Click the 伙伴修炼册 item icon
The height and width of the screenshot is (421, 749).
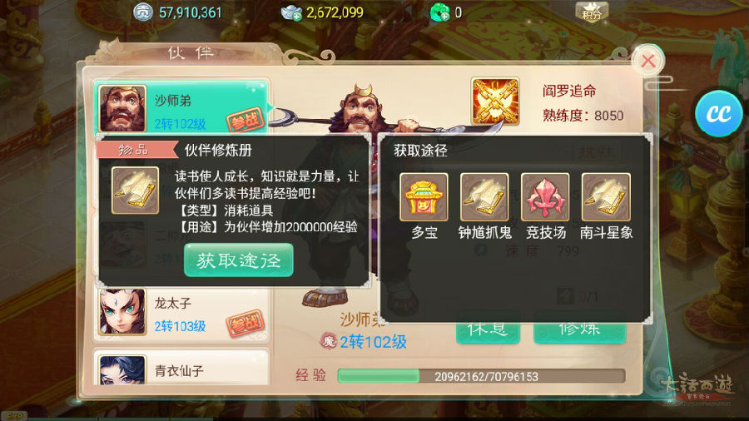(x=135, y=191)
